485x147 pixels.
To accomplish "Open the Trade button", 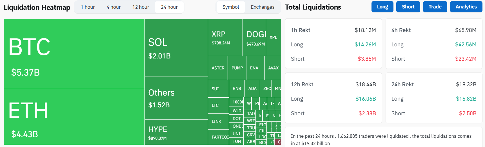I will click(x=435, y=7).
